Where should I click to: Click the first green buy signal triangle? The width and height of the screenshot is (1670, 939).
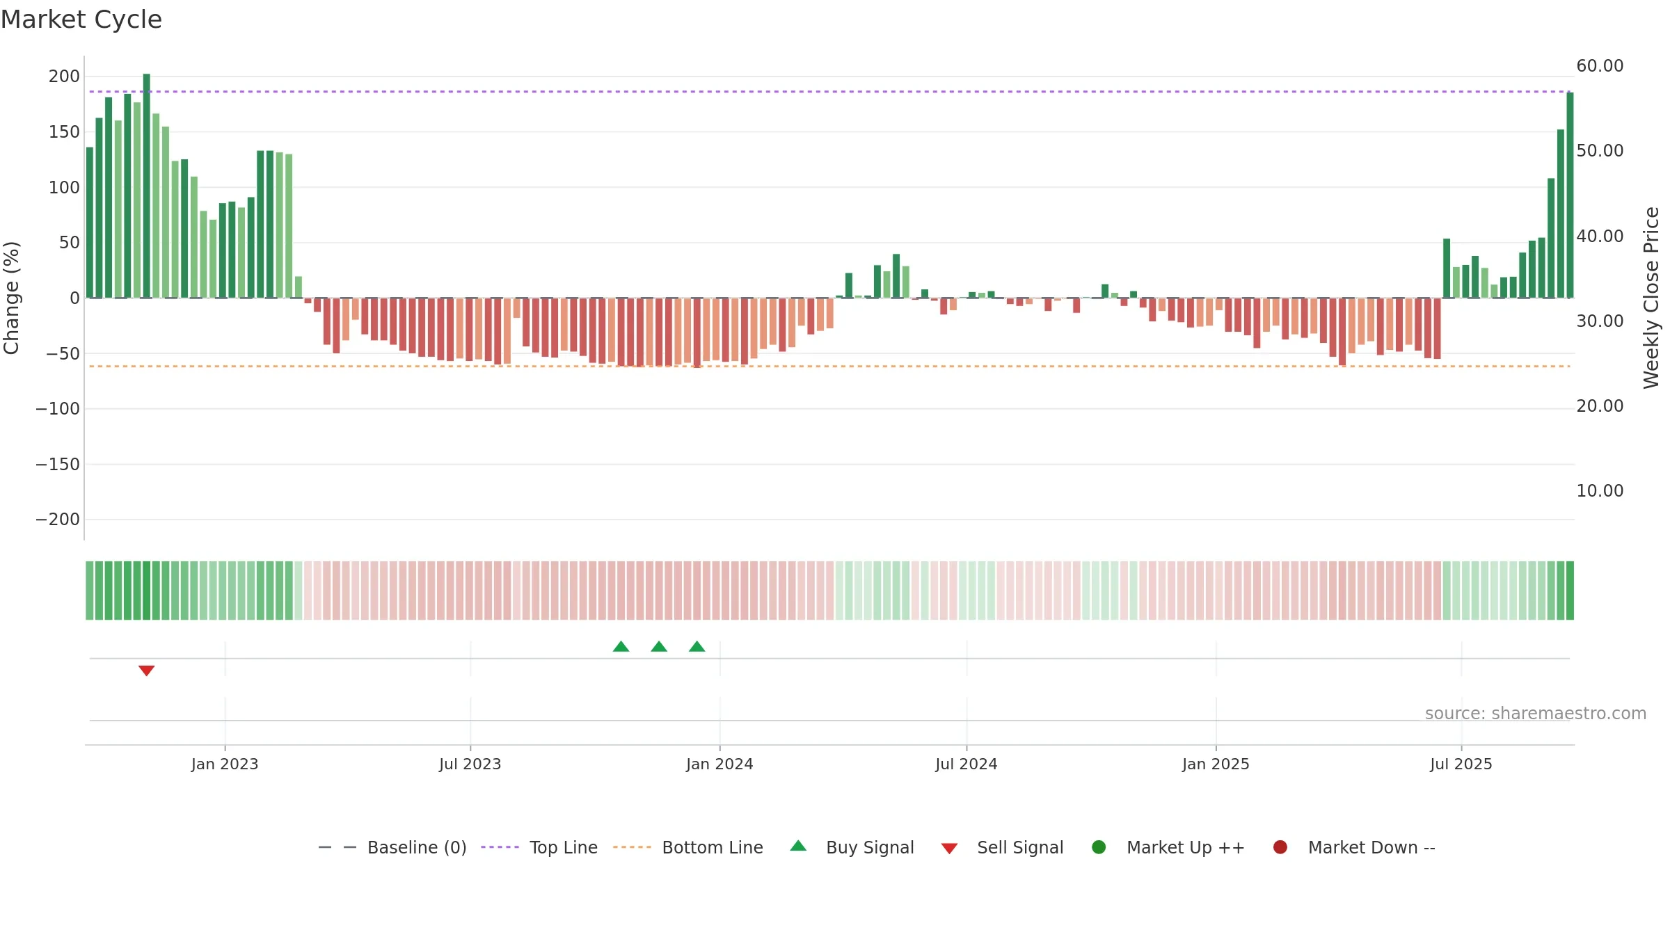tap(621, 646)
